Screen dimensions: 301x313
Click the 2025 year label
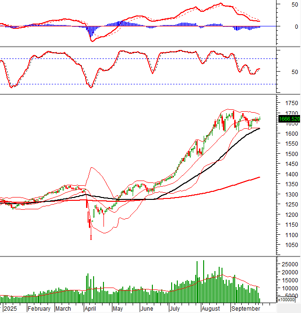coord(10,309)
